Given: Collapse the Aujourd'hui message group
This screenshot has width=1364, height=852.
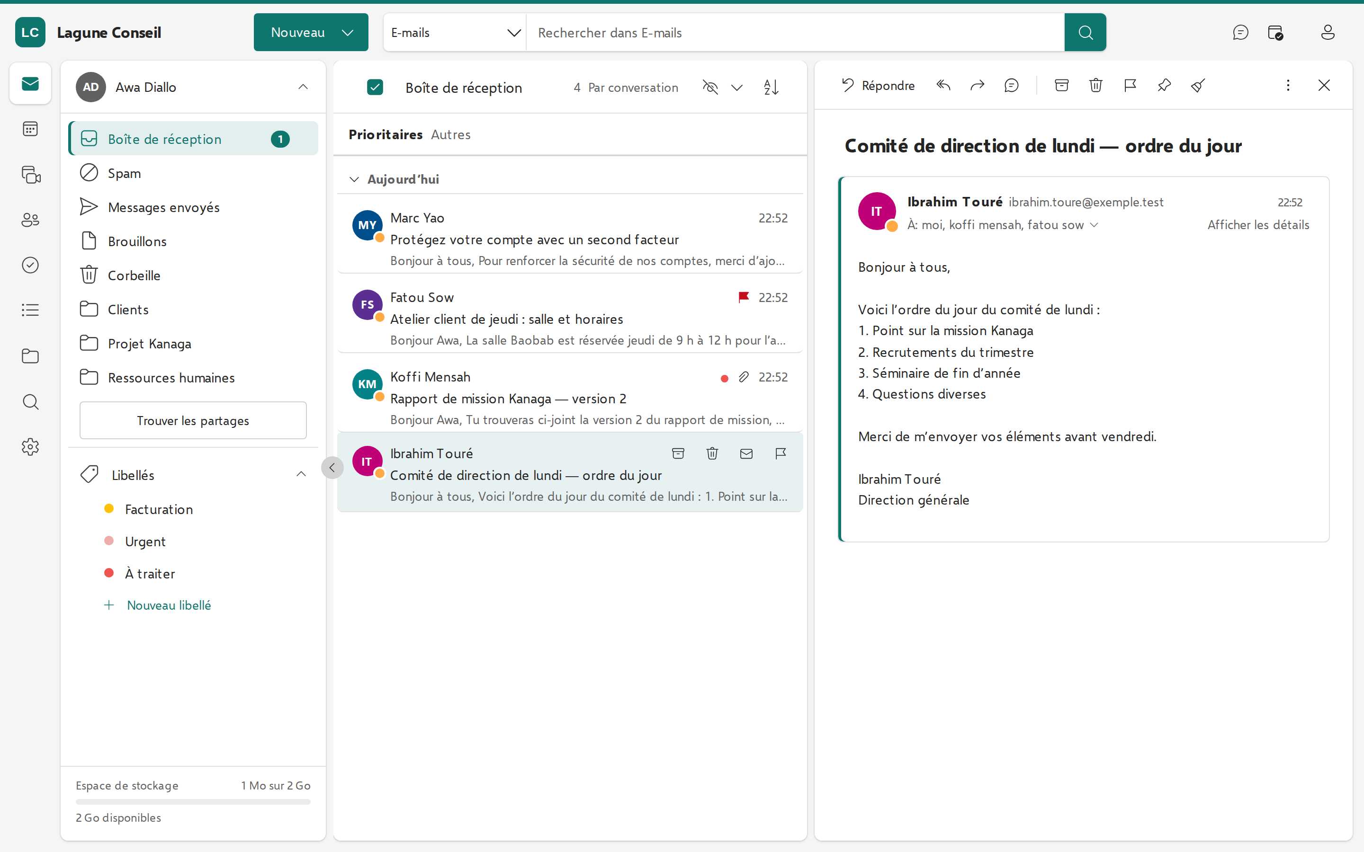Looking at the screenshot, I should click(354, 179).
